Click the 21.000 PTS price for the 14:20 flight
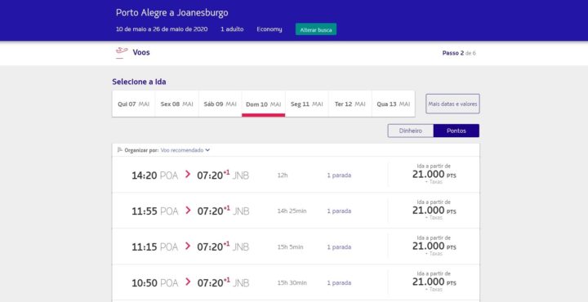 click(x=434, y=175)
